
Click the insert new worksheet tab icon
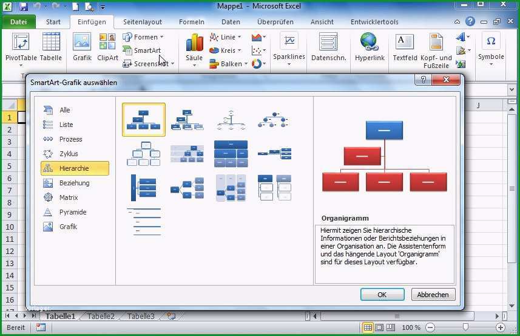click(x=171, y=316)
